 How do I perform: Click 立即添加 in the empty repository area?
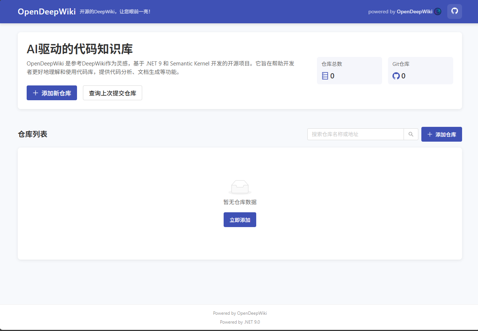click(240, 219)
